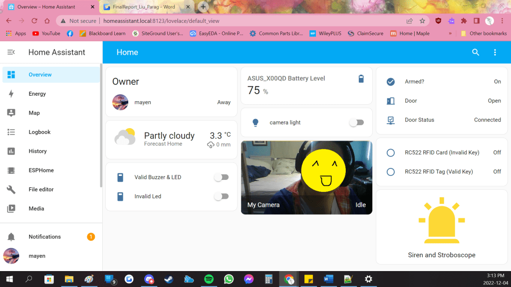The image size is (511, 287).
Task: Open notifications bell in sidebar
Action: [11, 237]
